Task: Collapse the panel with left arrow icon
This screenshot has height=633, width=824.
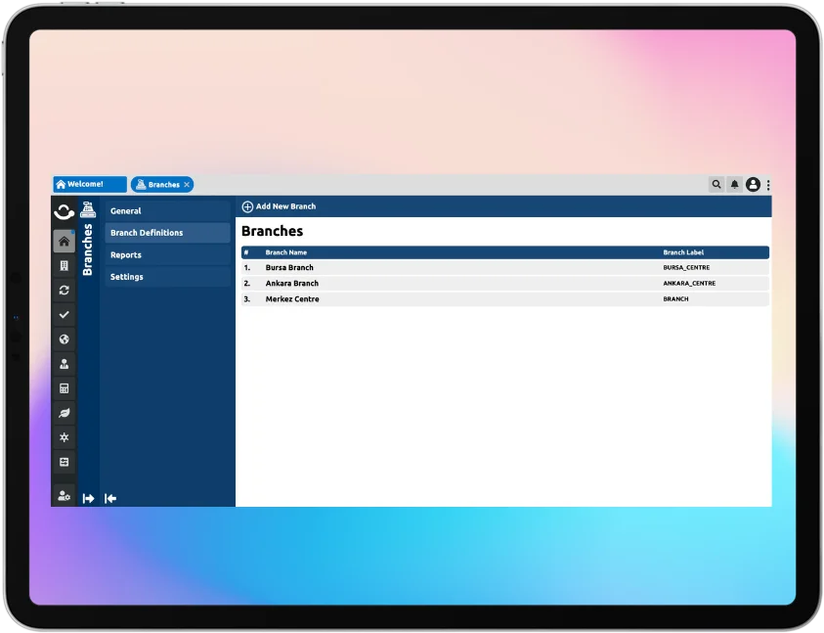Action: pyautogui.click(x=110, y=498)
